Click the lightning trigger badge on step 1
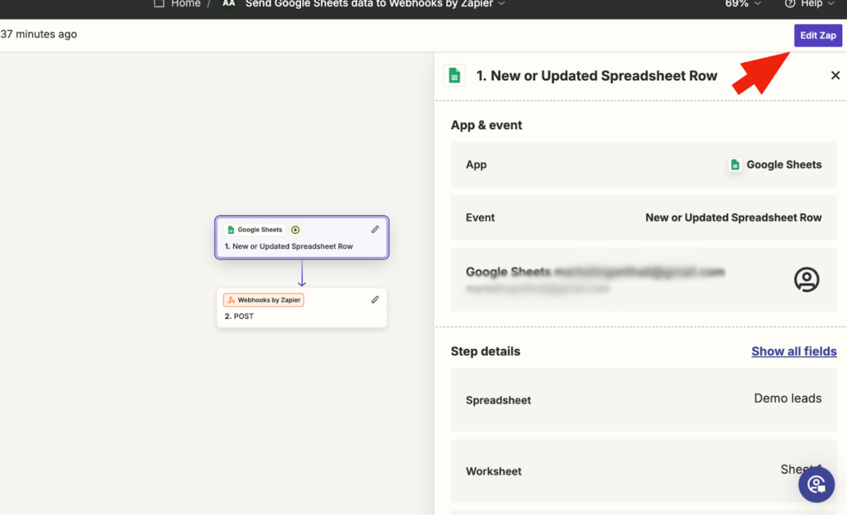Image resolution: width=847 pixels, height=515 pixels. pos(295,230)
